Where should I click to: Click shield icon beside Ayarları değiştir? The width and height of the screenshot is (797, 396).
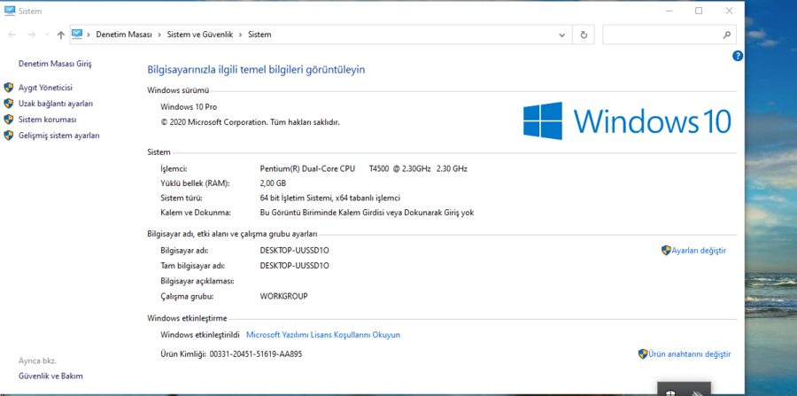point(666,250)
